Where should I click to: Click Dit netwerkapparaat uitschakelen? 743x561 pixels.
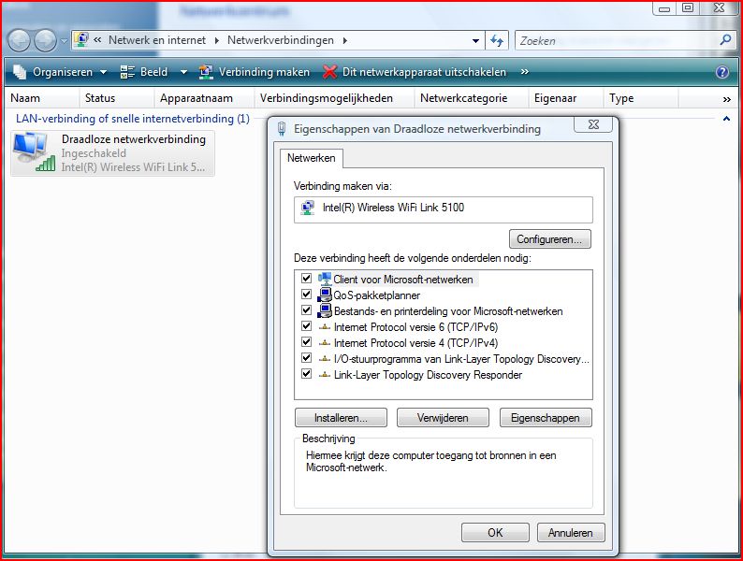click(415, 72)
